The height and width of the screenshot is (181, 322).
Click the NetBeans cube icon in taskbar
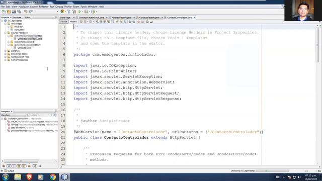[64, 177]
